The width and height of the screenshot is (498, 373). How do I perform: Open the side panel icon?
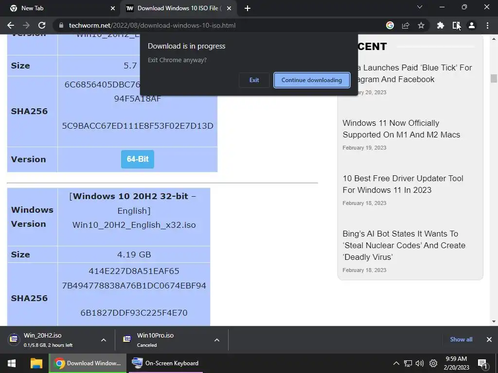456,25
